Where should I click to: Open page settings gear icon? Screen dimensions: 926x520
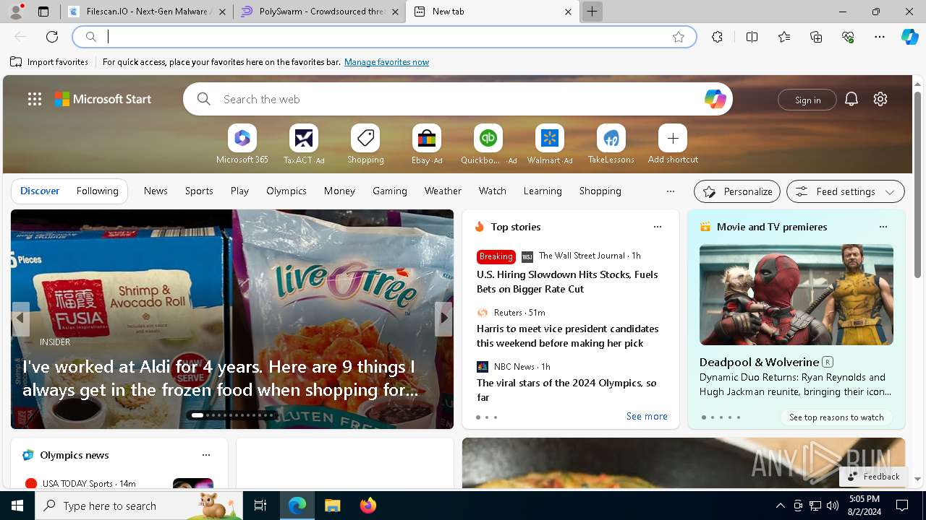[x=880, y=99]
